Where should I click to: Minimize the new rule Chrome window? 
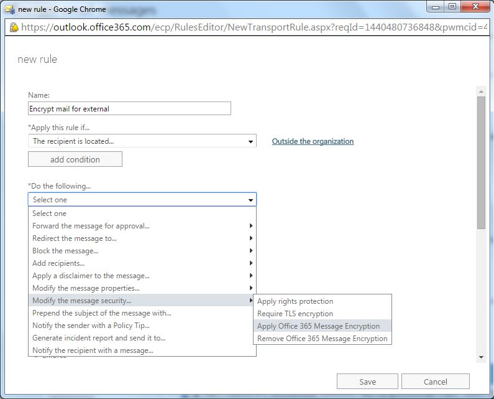coord(436,7)
